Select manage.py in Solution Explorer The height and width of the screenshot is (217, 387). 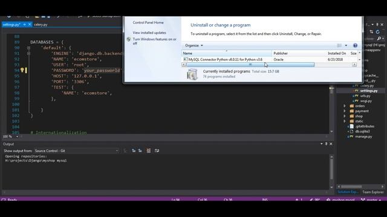point(363,137)
